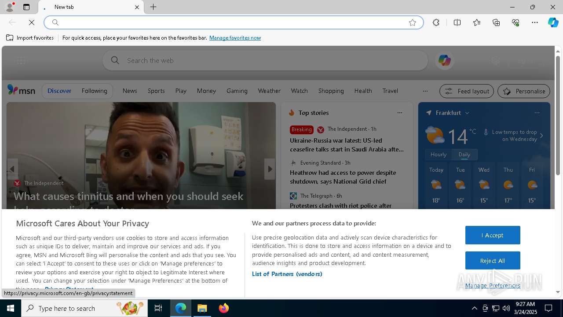Viewport: 563px width, 317px height.
Task: Launch Firefox from taskbar
Action: pos(224,308)
